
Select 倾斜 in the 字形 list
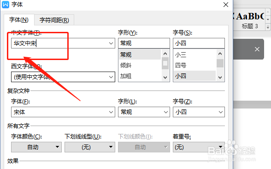coord(140,65)
